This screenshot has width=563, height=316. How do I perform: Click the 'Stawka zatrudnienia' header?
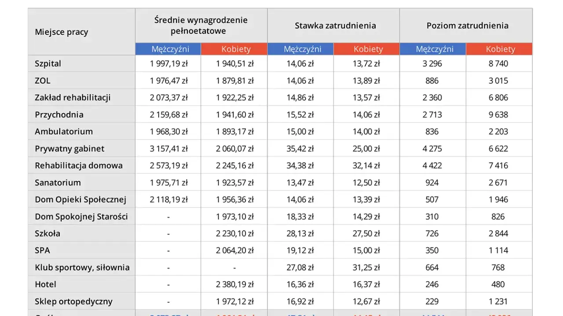click(335, 25)
